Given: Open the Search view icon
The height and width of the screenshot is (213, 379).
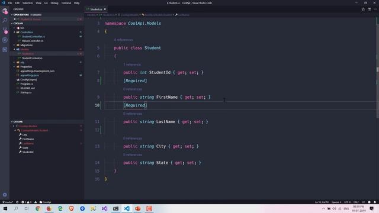Looking at the screenshot, I should [5, 20].
